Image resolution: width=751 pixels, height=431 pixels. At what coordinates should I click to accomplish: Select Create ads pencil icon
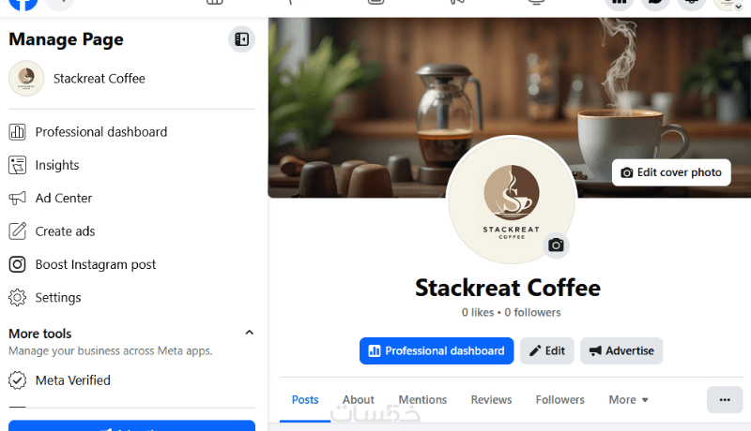click(17, 231)
